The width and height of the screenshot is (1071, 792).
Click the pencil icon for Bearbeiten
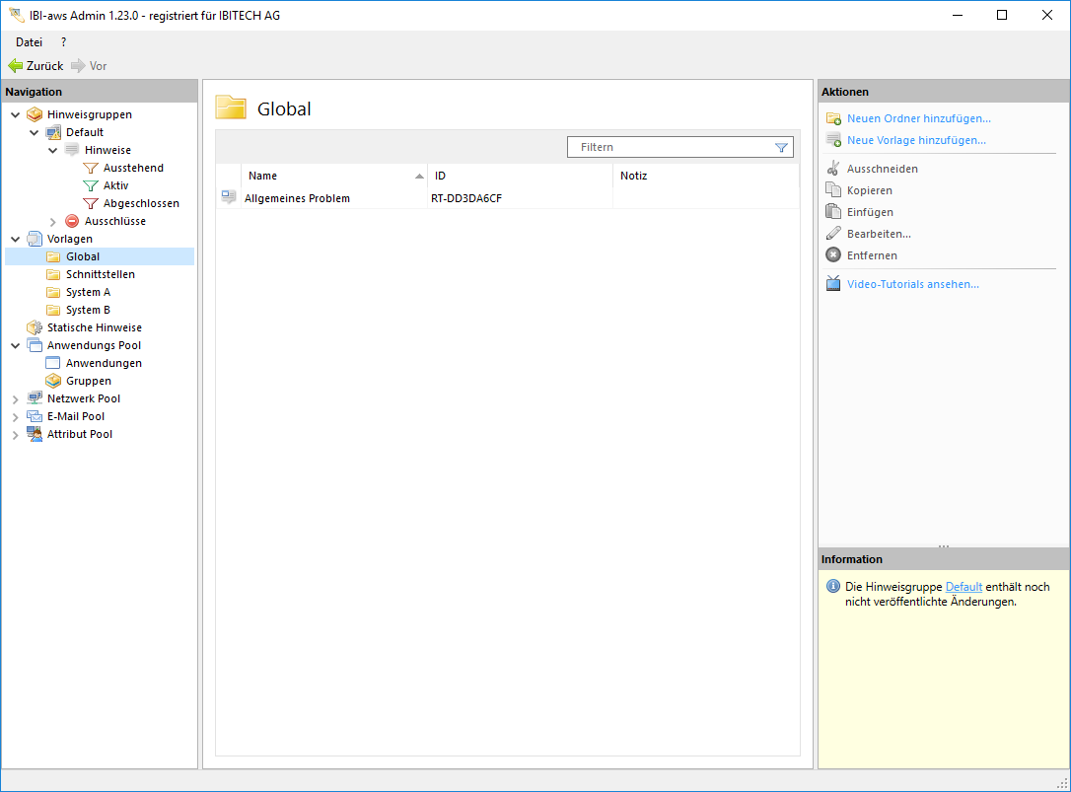[833, 234]
